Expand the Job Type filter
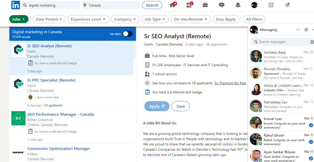 [155, 19]
